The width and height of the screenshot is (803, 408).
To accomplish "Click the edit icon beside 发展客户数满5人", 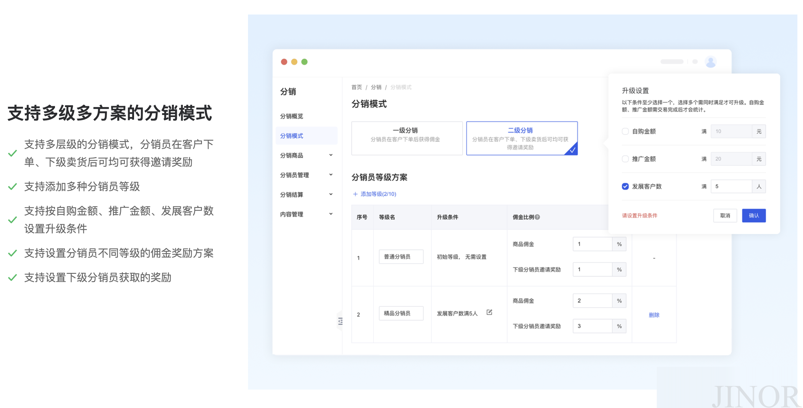I will coord(489,312).
